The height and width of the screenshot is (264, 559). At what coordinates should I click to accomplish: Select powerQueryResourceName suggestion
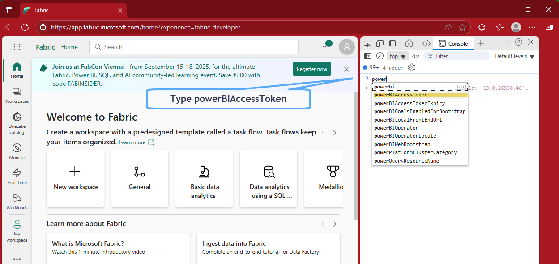[x=420, y=161]
